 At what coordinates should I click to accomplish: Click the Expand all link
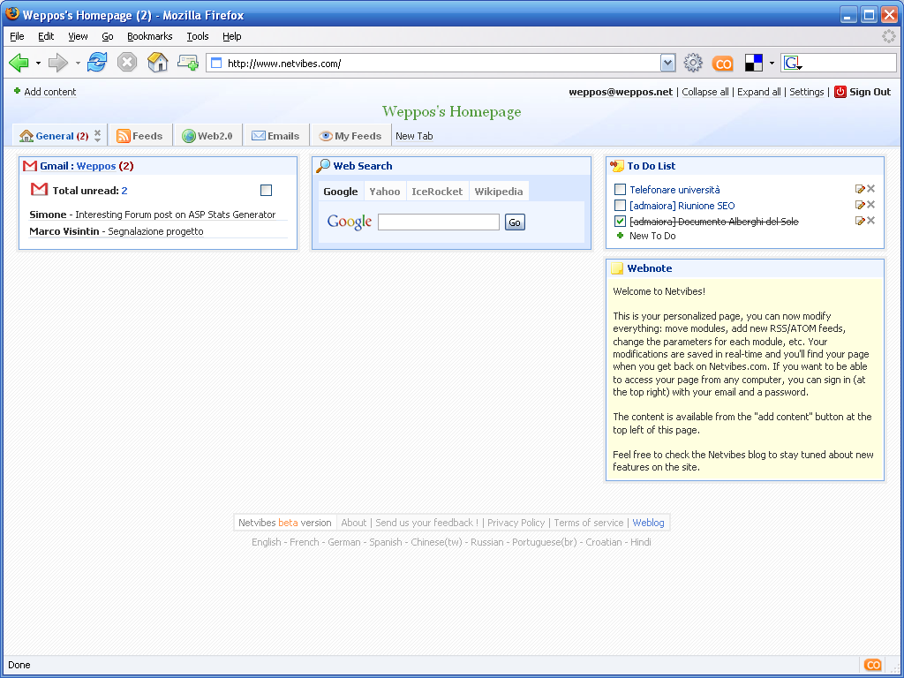[758, 92]
